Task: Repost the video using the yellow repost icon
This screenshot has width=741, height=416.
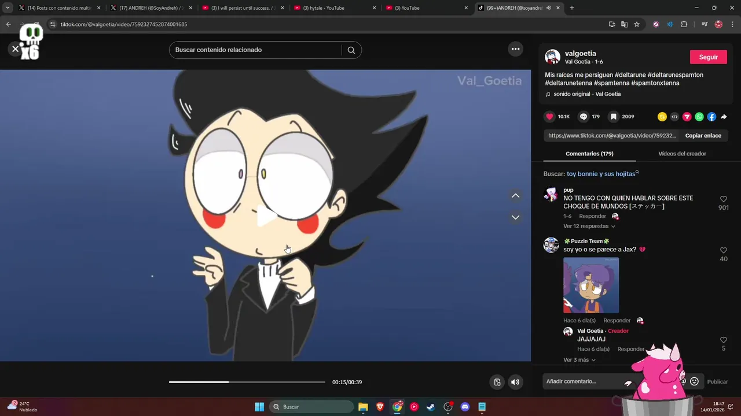Action: click(662, 117)
